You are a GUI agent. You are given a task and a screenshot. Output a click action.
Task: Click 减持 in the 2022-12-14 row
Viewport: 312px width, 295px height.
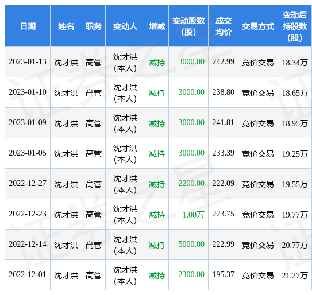click(157, 245)
